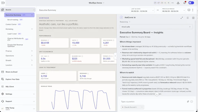This screenshot has width=198, height=112.
Task: Expand the Settings menu
Action: pos(18,94)
